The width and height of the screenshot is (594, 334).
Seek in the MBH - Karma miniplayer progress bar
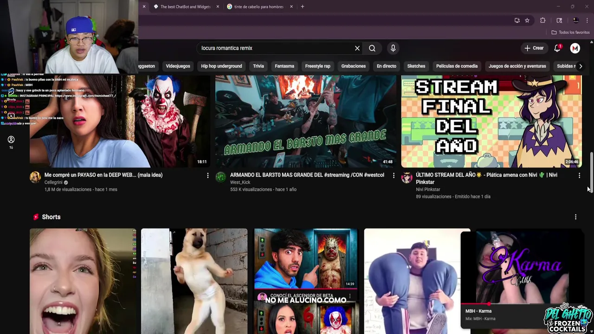coord(523,304)
